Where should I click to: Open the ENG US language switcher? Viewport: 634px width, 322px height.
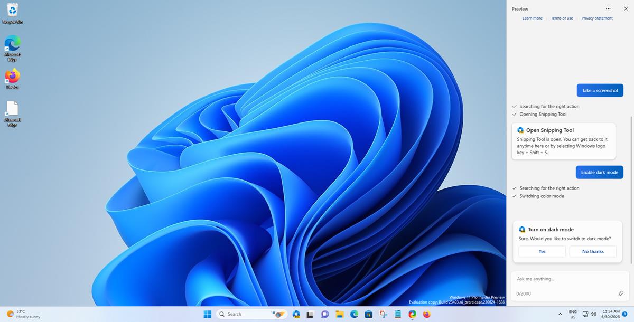[x=573, y=314]
